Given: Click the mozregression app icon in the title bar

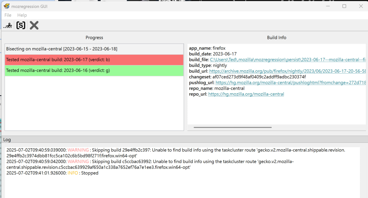Looking at the screenshot, I should point(7,6).
